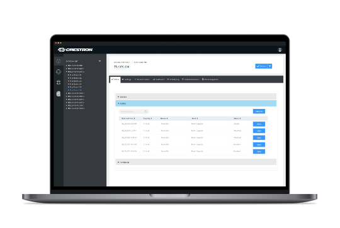Select the third icon in left rail
This screenshot has width=340, height=228.
pos(59,83)
